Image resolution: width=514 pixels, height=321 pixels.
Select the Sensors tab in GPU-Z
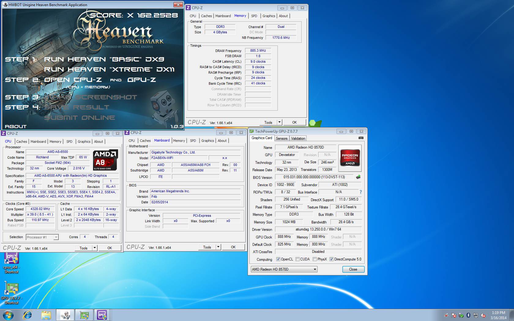[281, 138]
